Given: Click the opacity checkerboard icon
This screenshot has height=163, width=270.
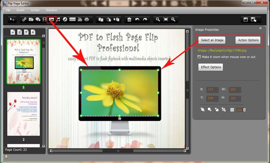Looking at the screenshot, I should point(232,109).
